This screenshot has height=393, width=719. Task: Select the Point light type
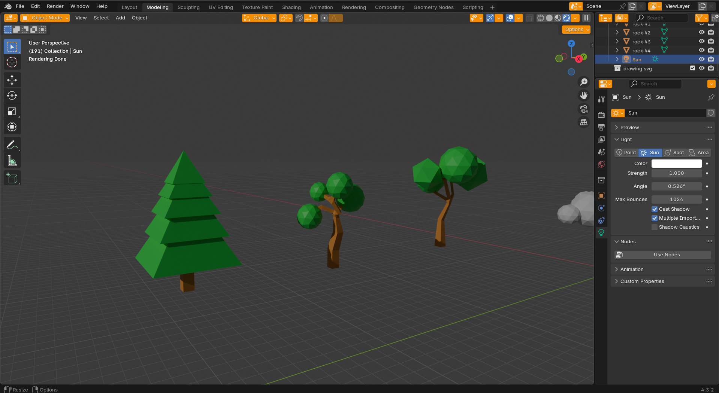[626, 153]
